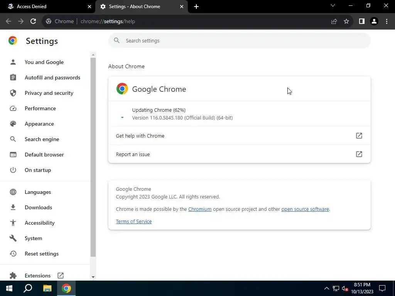This screenshot has height=296, width=395.
Task: Open the profile avatar menu
Action: tap(374, 22)
